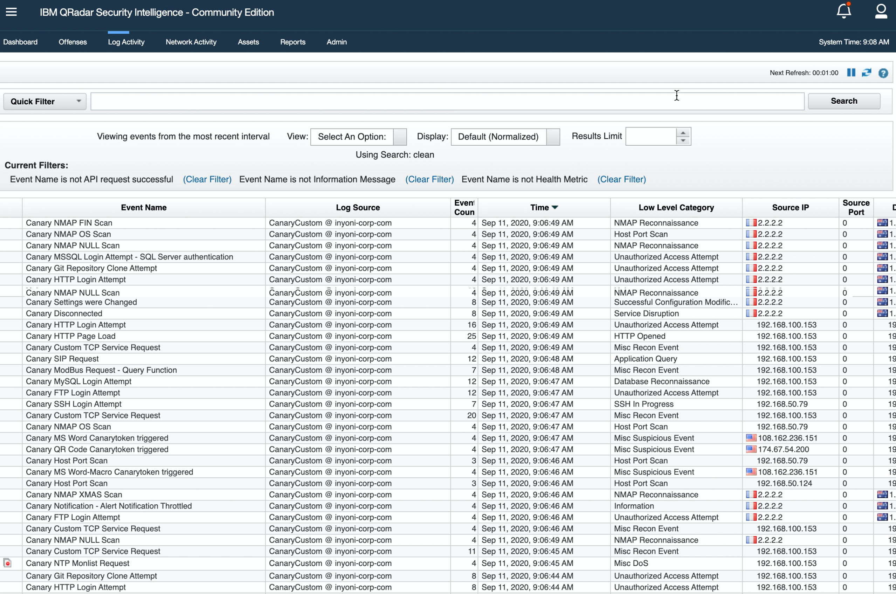896x594 pixels.
Task: Open the Reports tab
Action: coord(292,42)
